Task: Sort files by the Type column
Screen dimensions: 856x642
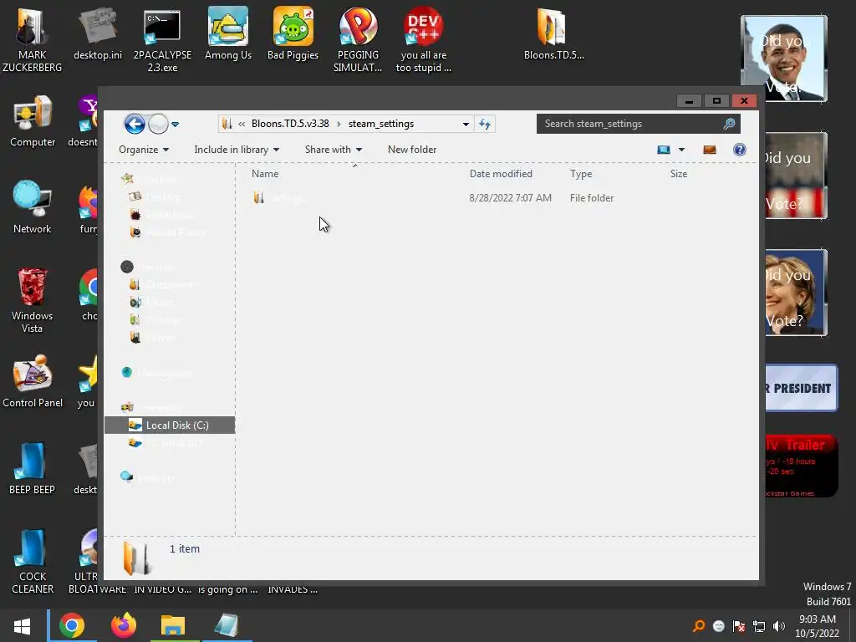Action: 581,174
